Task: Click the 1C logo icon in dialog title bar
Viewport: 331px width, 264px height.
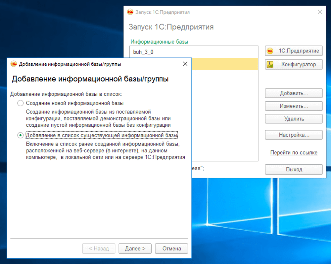Action: pyautogui.click(x=14, y=64)
